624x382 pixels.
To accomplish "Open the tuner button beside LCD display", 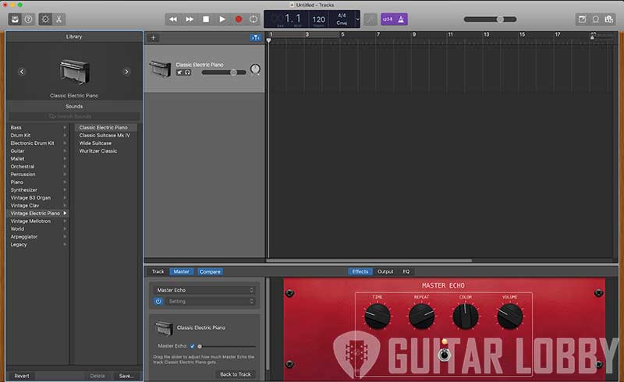I will (370, 19).
